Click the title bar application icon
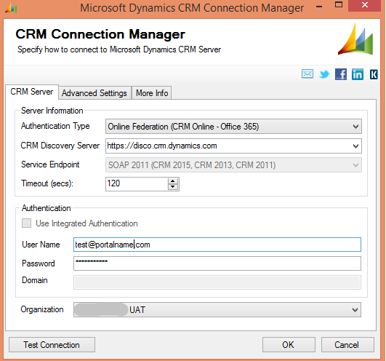386x361 pixels. click(x=11, y=8)
